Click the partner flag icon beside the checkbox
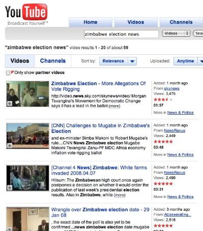 pyautogui.click(x=12, y=72)
